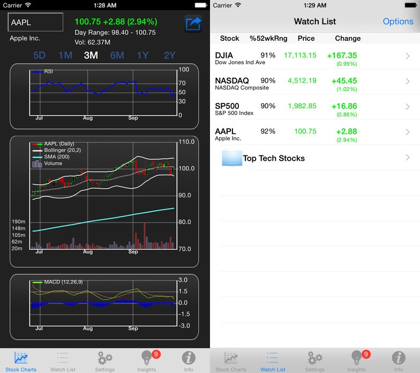Tap the Settings gear on the Watch List screen

[x=314, y=359]
